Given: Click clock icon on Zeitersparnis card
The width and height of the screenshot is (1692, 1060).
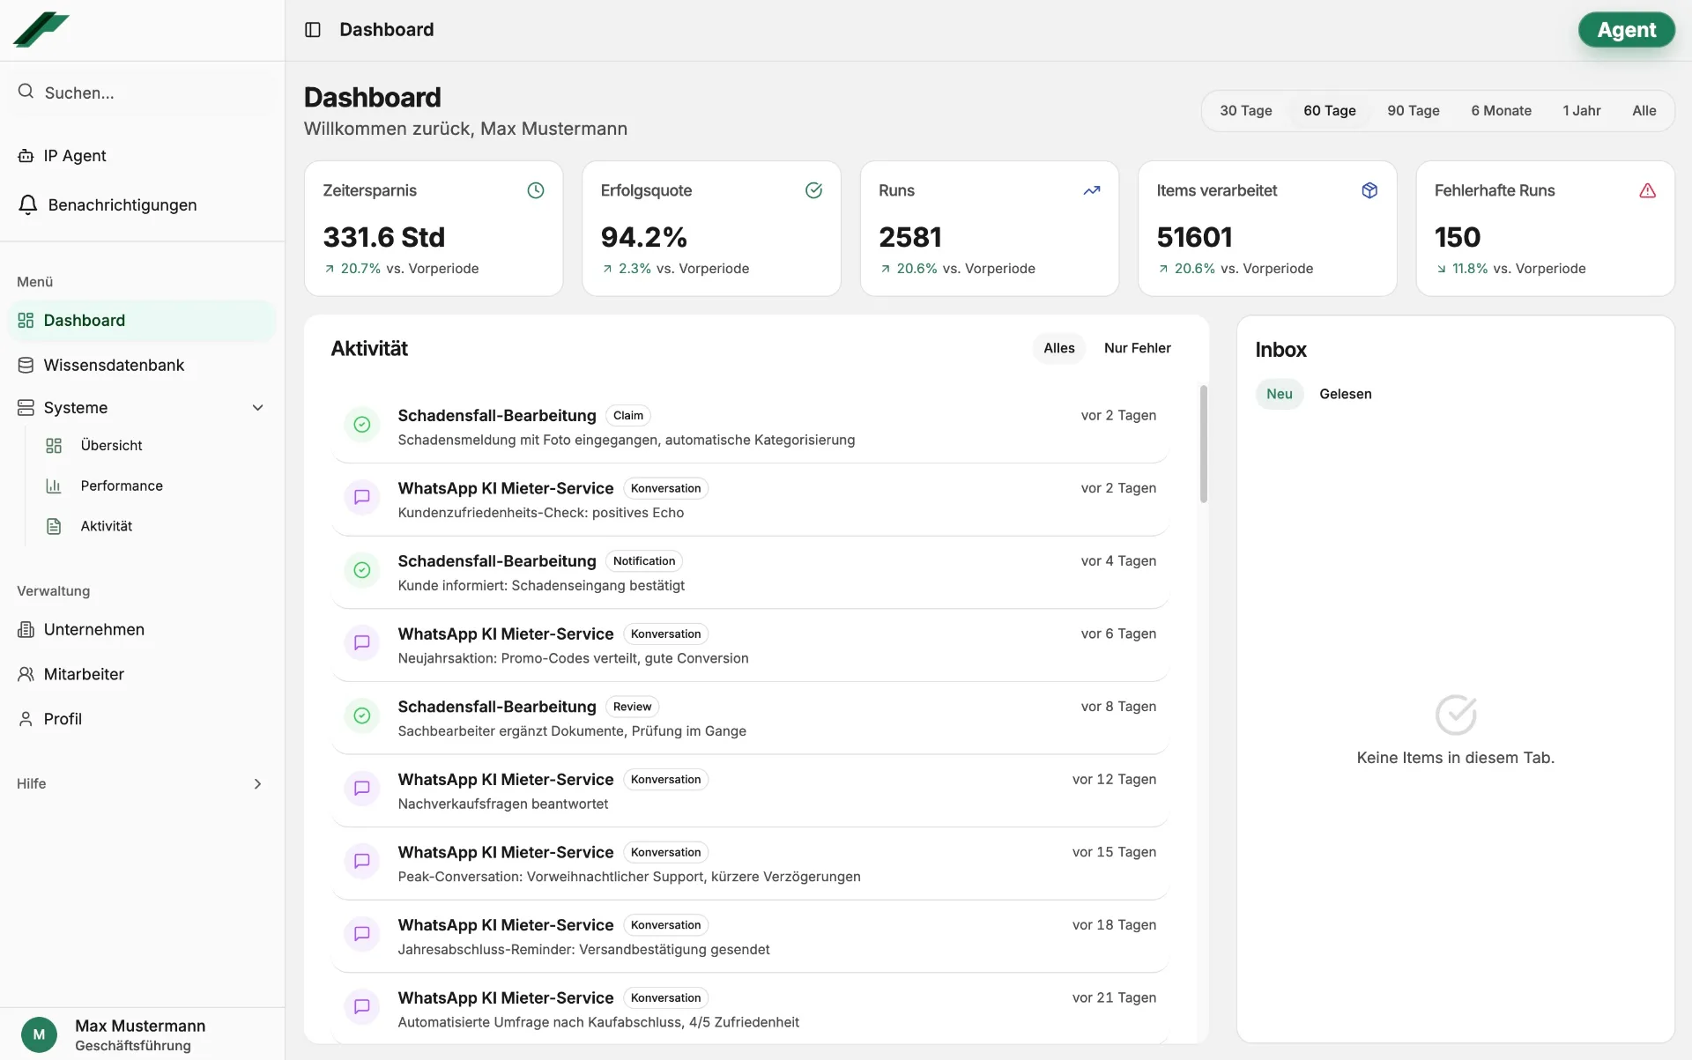Looking at the screenshot, I should pyautogui.click(x=535, y=190).
